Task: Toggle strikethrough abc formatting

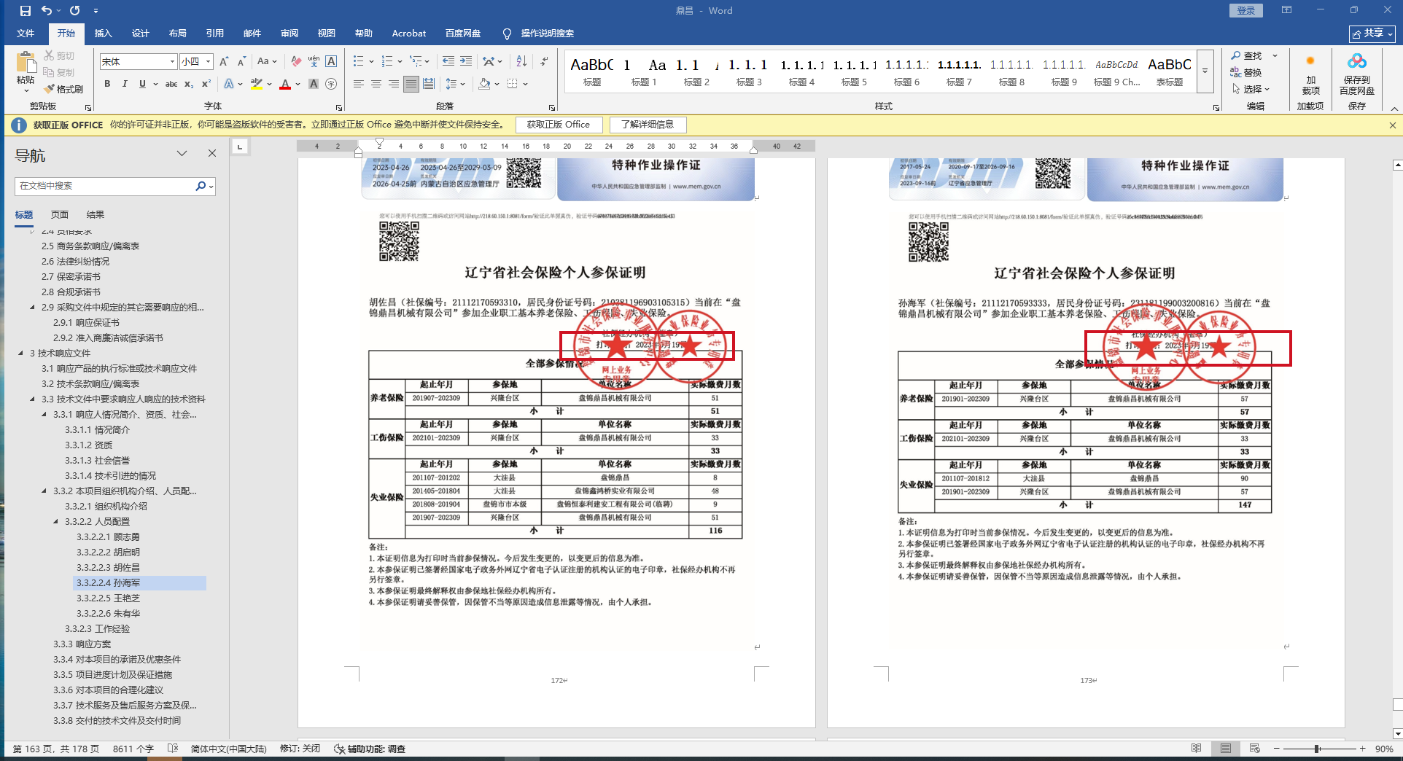Action: point(171,84)
